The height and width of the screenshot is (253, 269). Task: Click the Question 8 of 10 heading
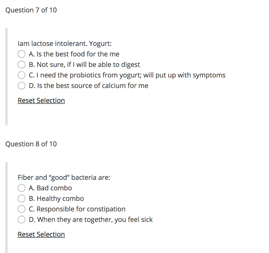click(x=31, y=144)
